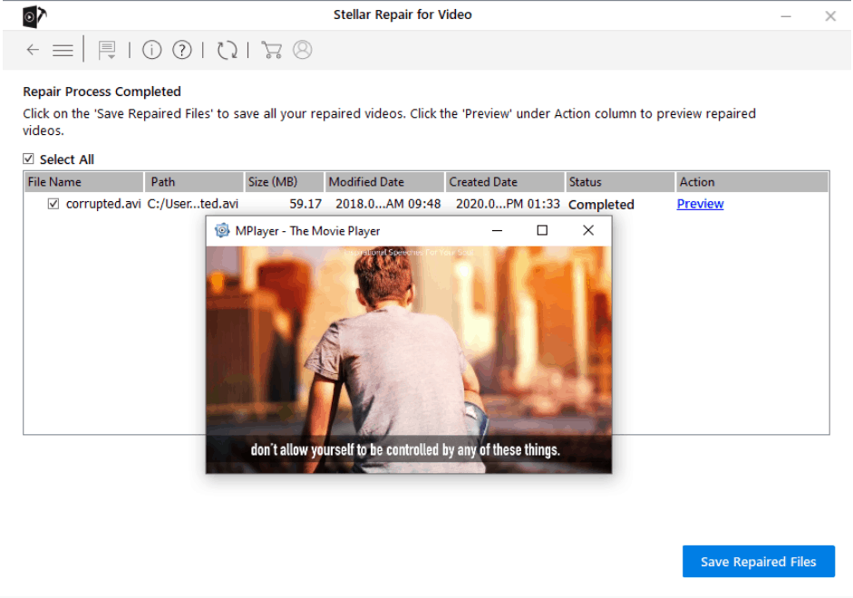
Task: Click the activation flag icon in toolbar
Action: click(x=107, y=51)
